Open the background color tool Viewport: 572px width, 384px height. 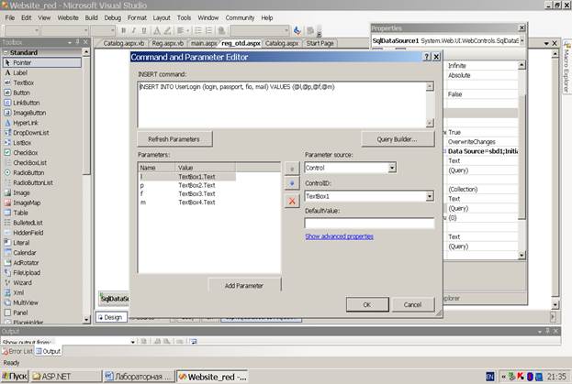coord(167,30)
